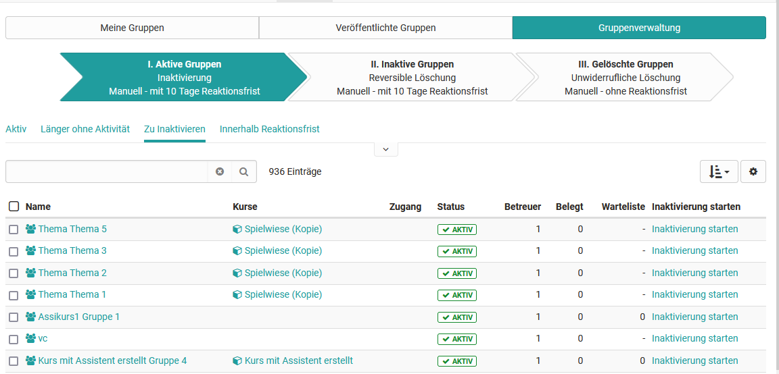Open the Innerhalb Reaktionsfrist tab
This screenshot has width=779, height=374.
(x=269, y=129)
